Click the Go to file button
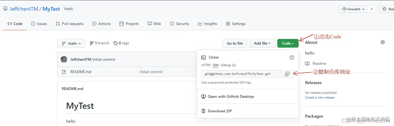This screenshot has height=126, width=394. click(234, 43)
